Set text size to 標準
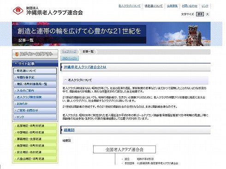226x169 pixels. [x=200, y=14]
